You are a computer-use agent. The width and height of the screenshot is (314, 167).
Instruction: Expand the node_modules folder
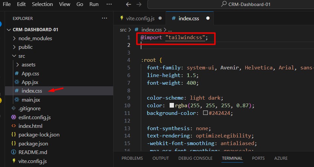pos(35,38)
